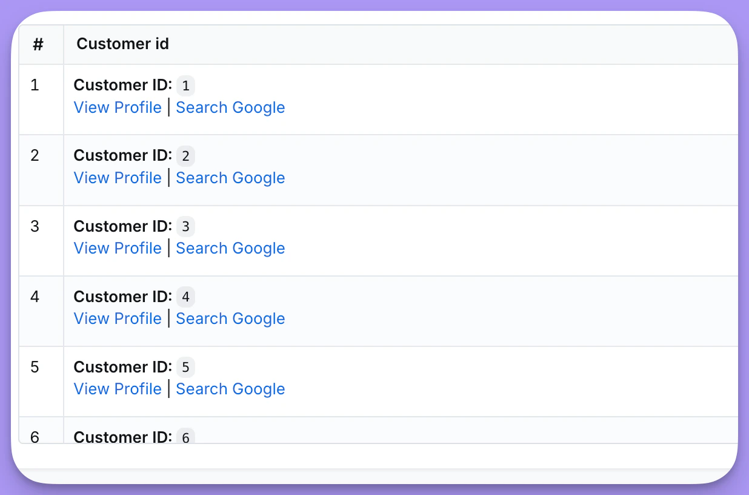The width and height of the screenshot is (749, 495).
Task: Click the row number 3 cell
Action: click(x=35, y=226)
